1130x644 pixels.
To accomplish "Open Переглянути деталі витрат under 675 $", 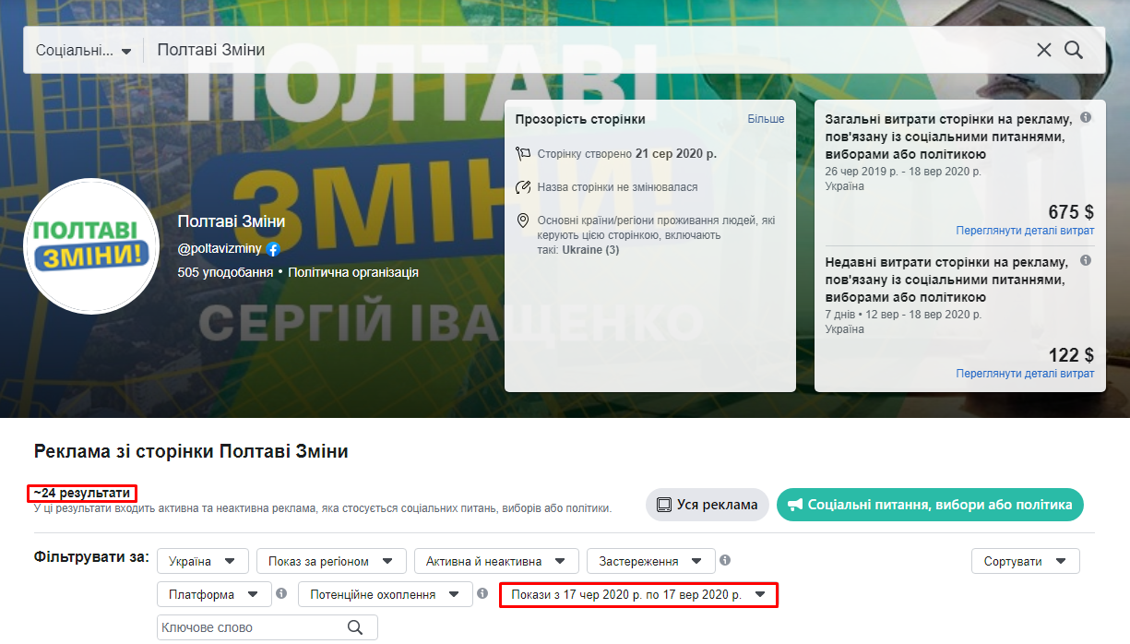I will tap(1025, 231).
